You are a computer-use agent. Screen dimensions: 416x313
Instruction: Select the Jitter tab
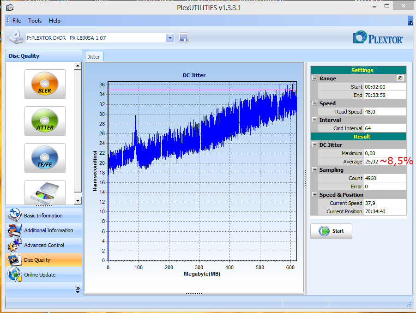[x=94, y=57]
